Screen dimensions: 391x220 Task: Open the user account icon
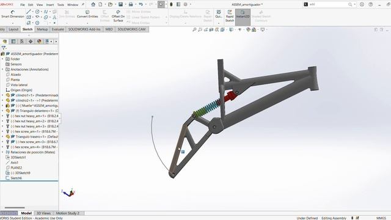click(x=362, y=4)
